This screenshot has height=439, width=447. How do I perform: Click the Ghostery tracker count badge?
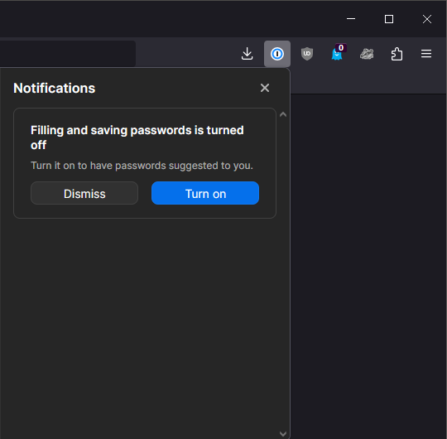[341, 48]
